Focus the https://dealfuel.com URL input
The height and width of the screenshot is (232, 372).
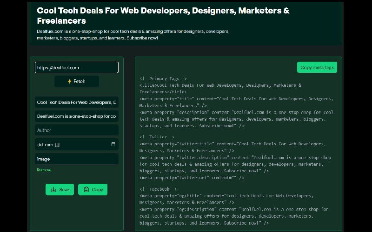coord(77,67)
